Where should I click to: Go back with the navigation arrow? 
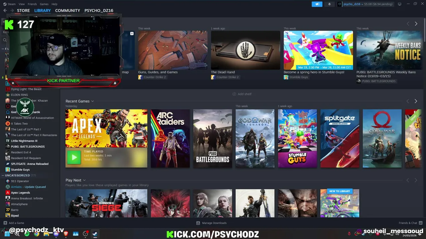(5, 11)
